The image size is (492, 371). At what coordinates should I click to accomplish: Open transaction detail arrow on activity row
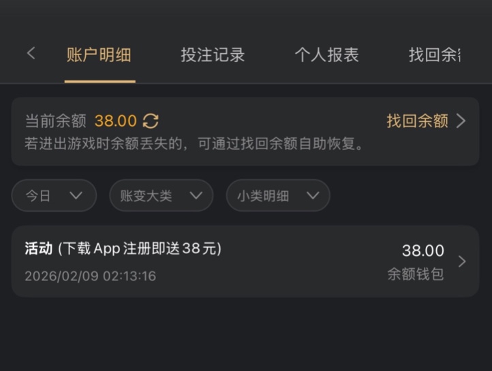pyautogui.click(x=462, y=261)
